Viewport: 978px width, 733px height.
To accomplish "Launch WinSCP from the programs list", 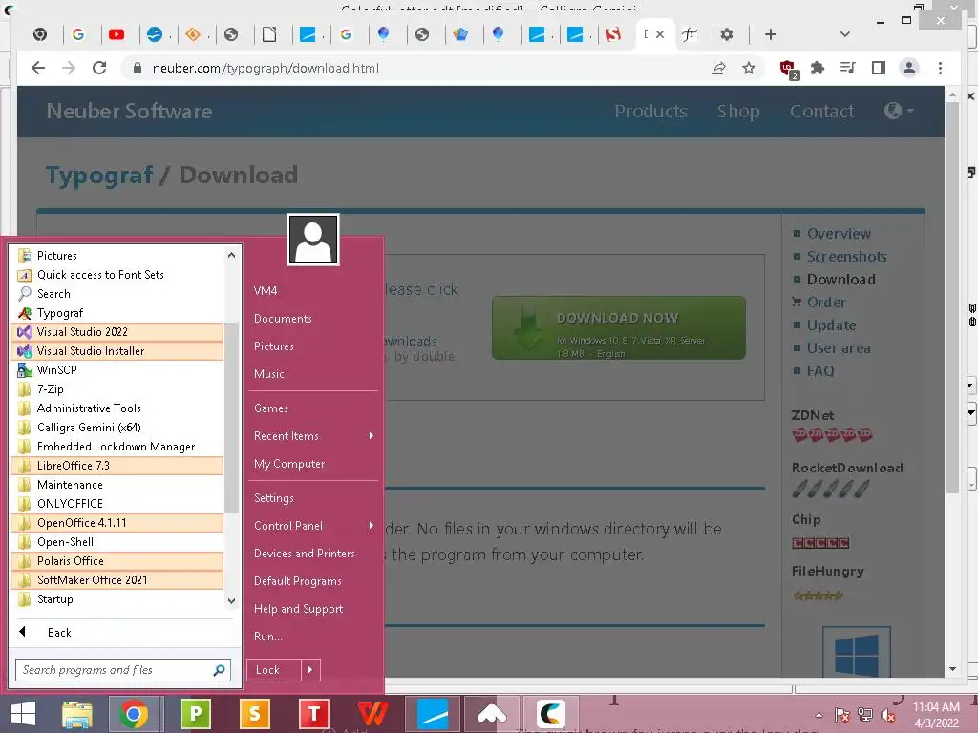I will pos(117,370).
